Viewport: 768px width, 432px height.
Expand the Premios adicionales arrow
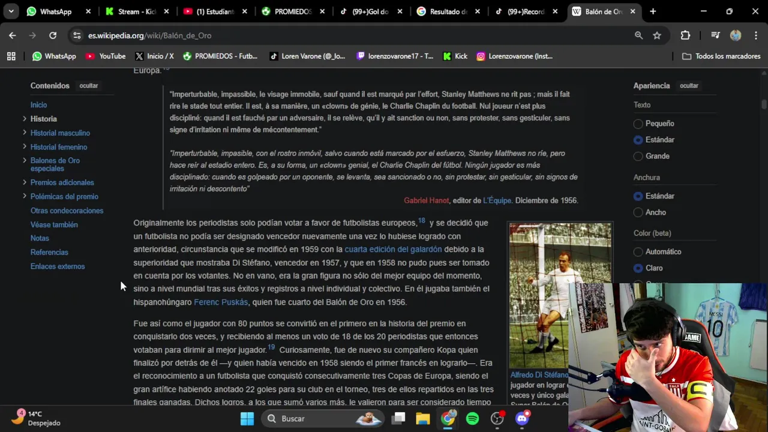tap(24, 182)
